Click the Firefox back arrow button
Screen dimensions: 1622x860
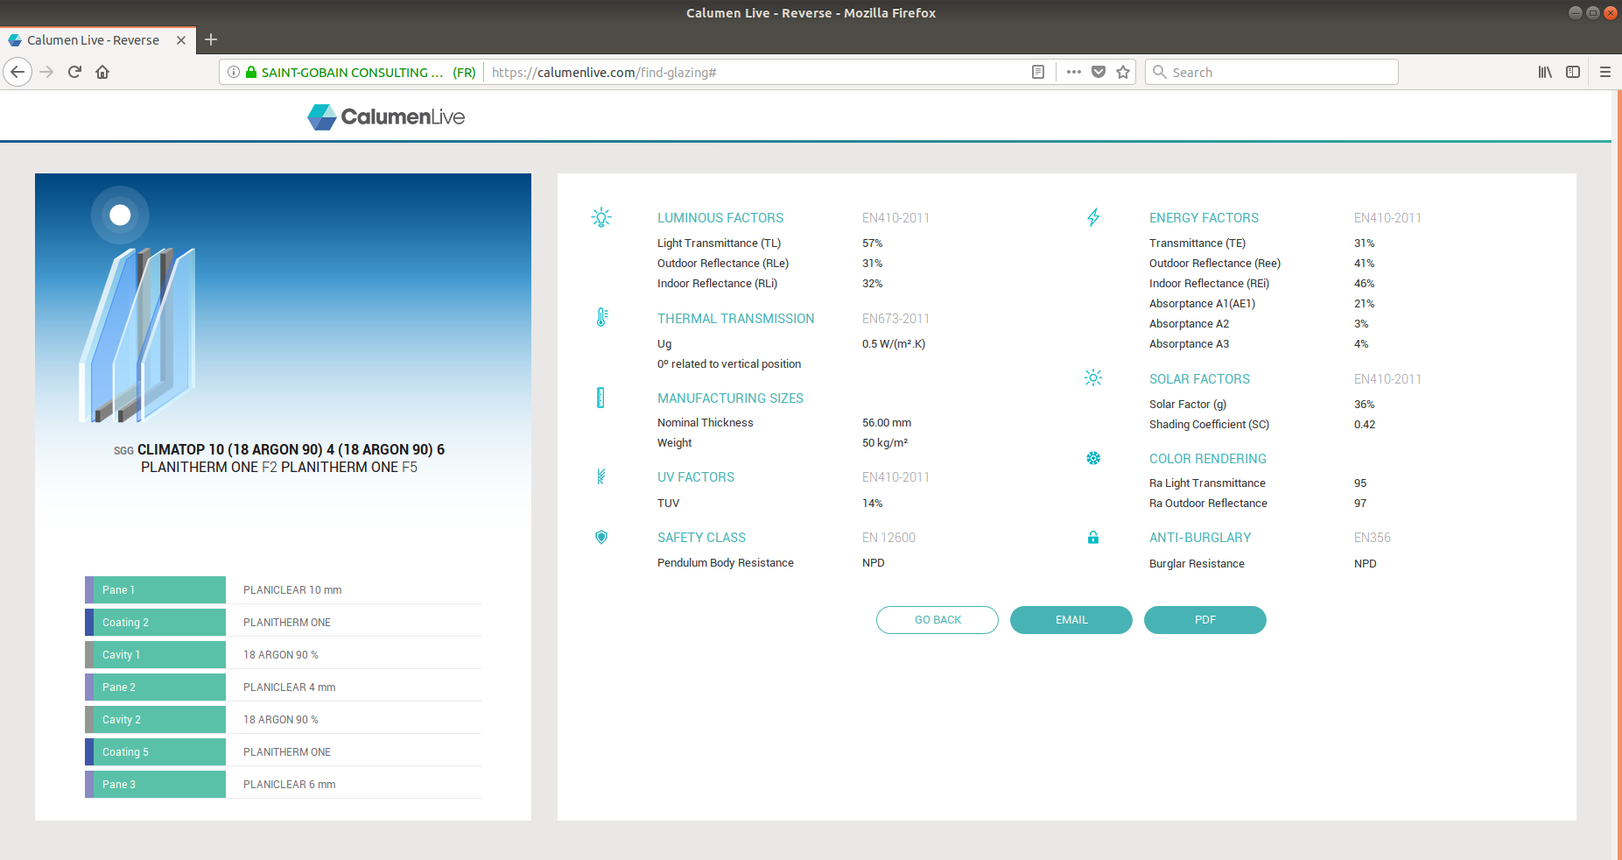click(x=18, y=72)
